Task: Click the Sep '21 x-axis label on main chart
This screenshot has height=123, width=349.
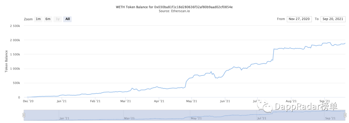Action: point(324,101)
